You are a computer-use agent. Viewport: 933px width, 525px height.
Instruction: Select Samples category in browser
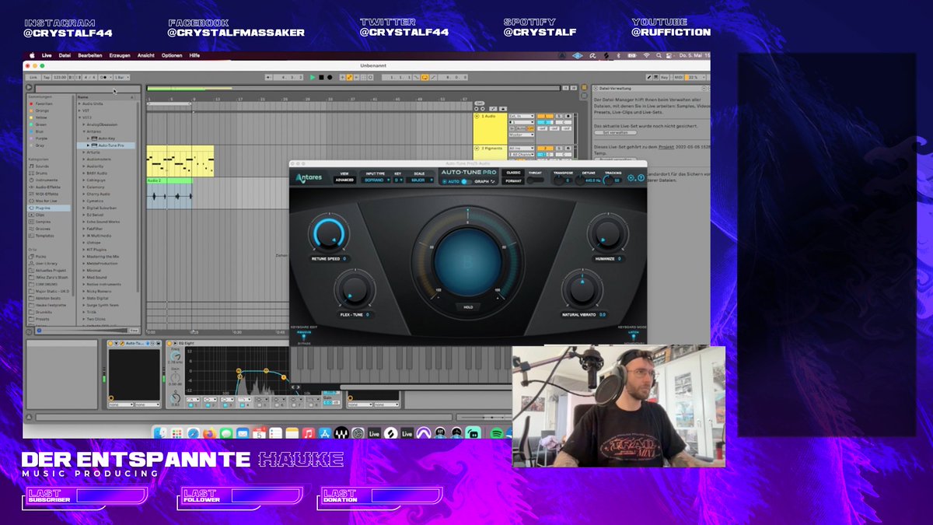tap(42, 222)
